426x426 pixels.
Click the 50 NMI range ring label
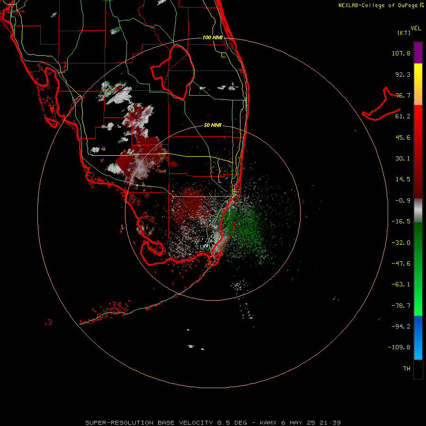[213, 125]
